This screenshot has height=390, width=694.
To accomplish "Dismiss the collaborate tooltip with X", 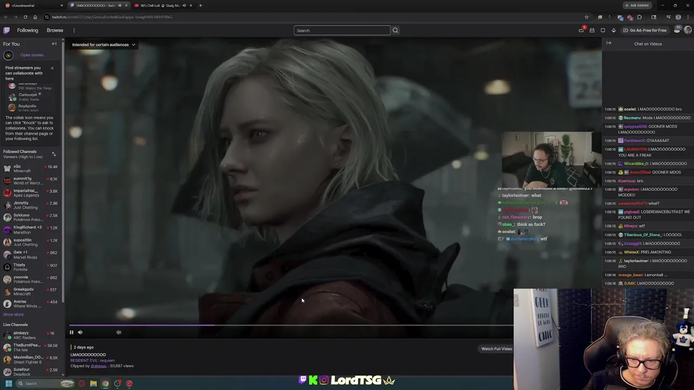I will click(x=52, y=68).
